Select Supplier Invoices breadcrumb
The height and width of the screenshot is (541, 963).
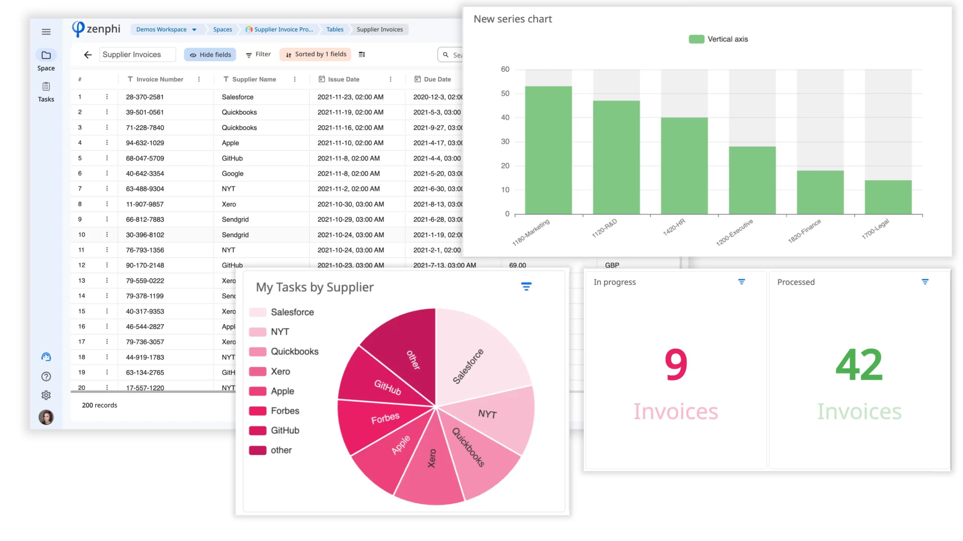point(380,29)
